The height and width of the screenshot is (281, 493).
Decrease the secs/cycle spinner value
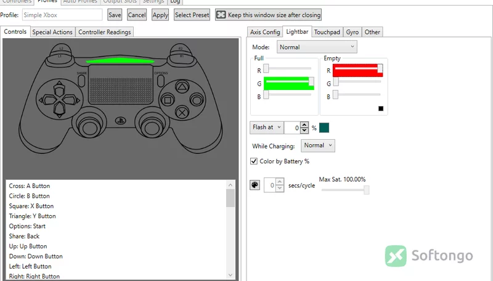(280, 189)
